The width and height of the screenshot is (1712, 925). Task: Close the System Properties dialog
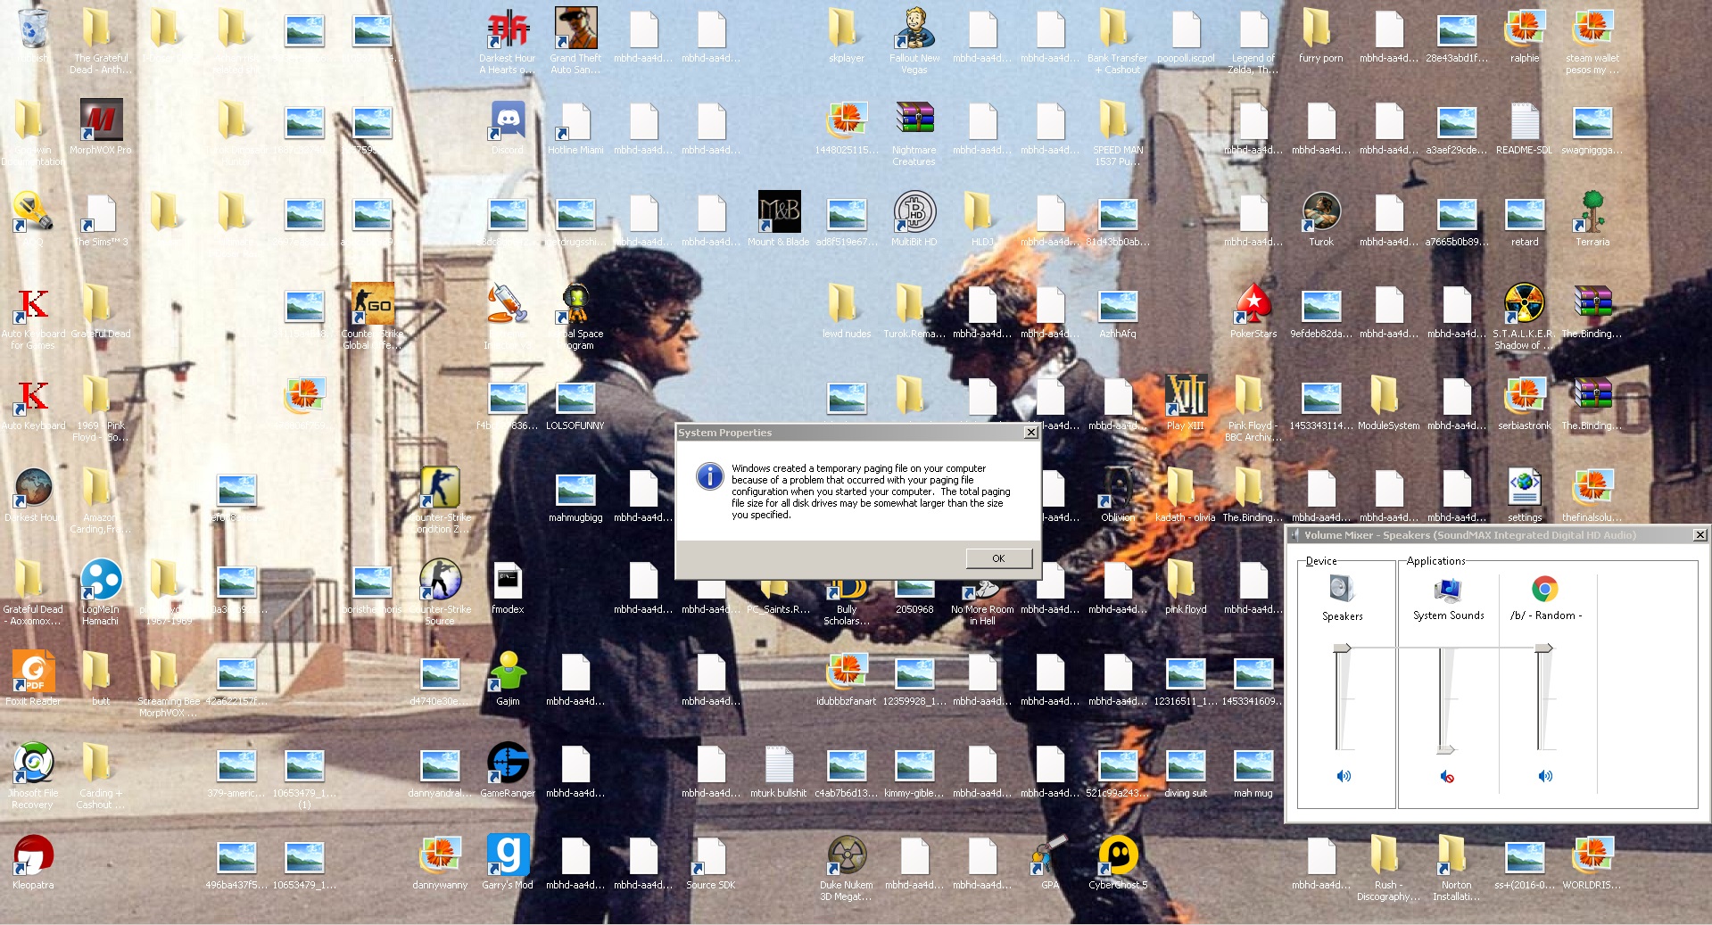tap(1030, 433)
